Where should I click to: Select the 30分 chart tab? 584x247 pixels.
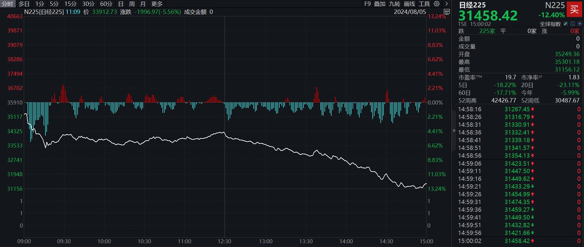88,4
